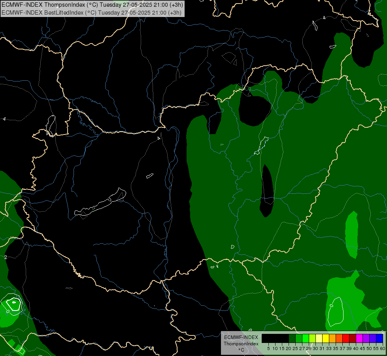Viewport: 387px width, 356px height.
Task: Click the black swatch between 5 and 10
Action: pyautogui.click(x=272, y=338)
